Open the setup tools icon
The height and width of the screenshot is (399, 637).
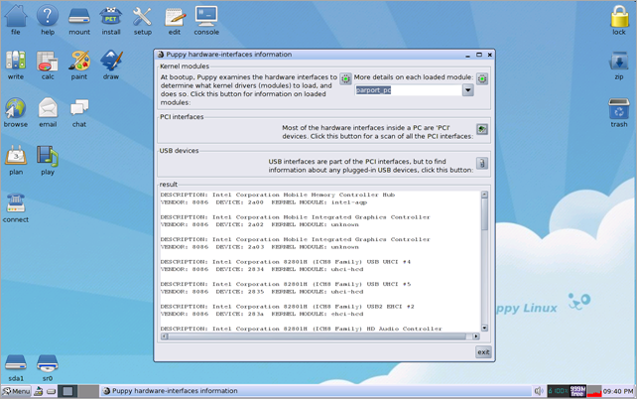(x=143, y=20)
